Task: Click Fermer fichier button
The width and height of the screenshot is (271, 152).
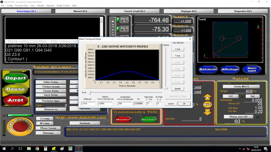Action: pos(51,91)
